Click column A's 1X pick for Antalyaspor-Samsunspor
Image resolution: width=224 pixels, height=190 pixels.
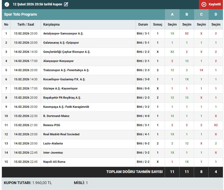coord(172,34)
